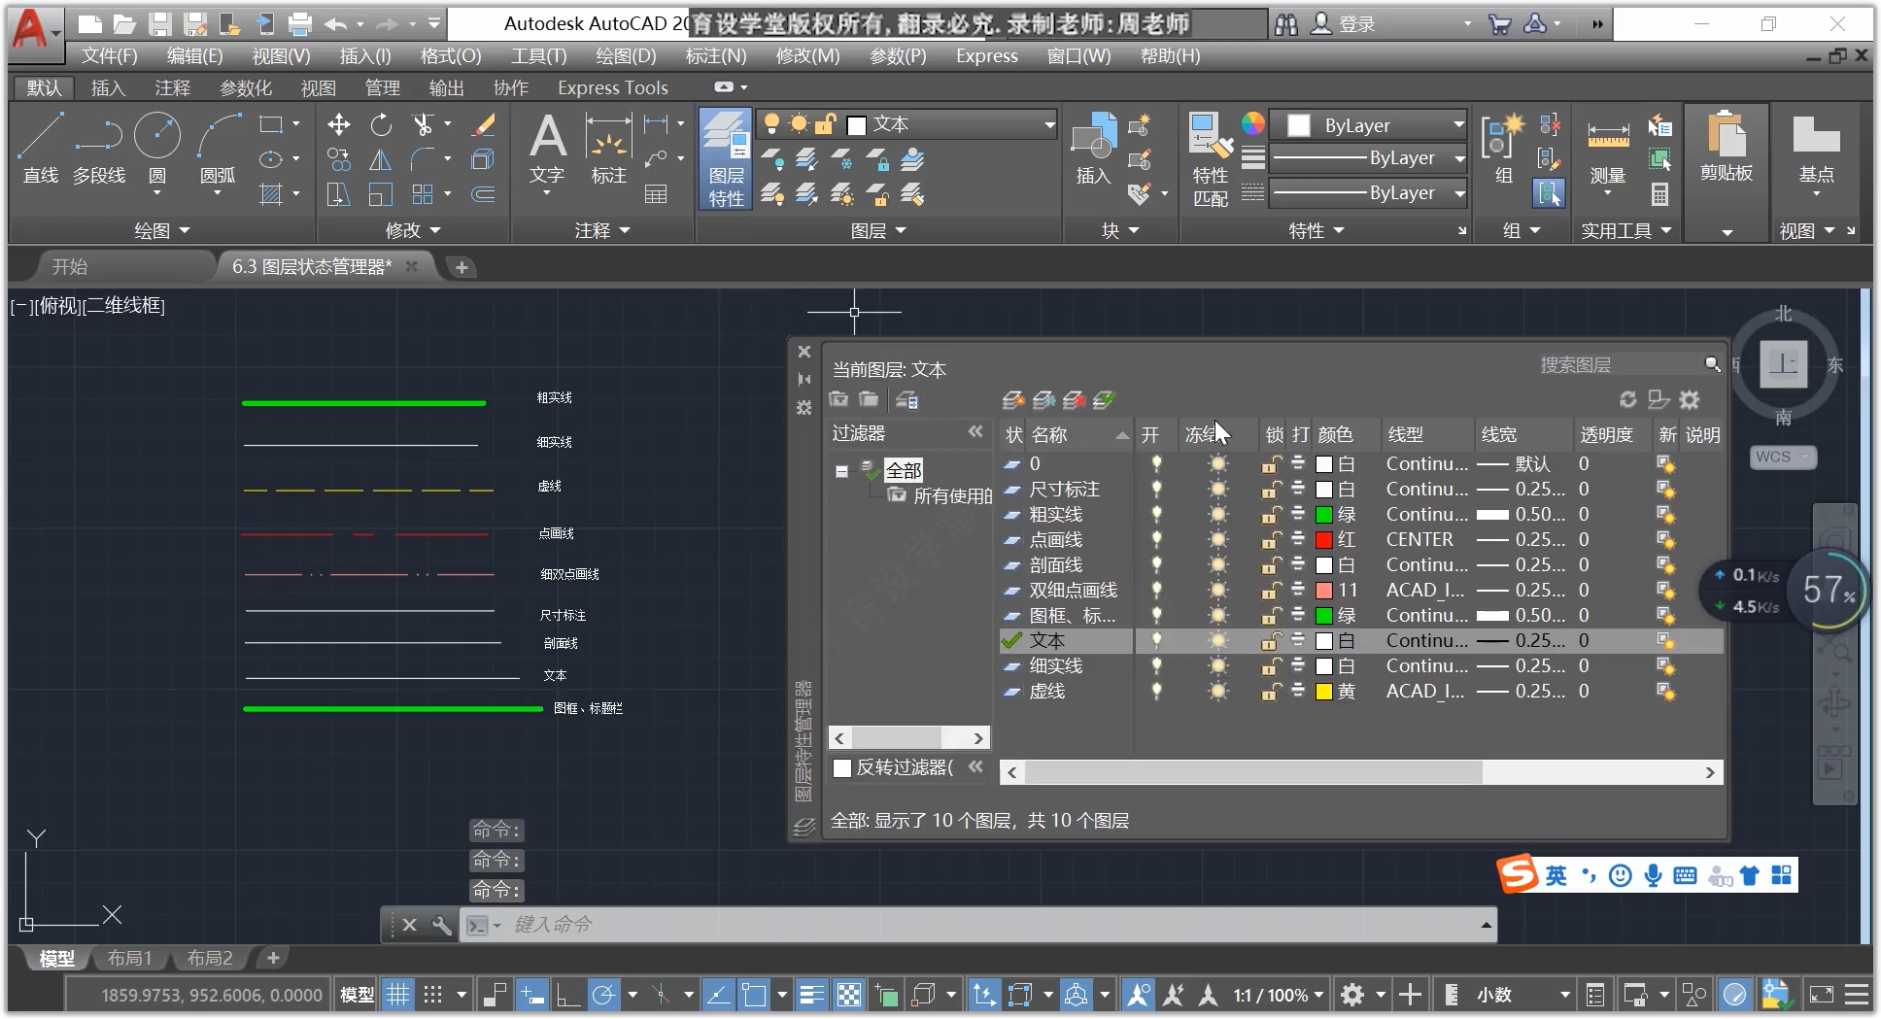Expand the 修改 panel dropdown
1881x1019 pixels.
click(414, 230)
